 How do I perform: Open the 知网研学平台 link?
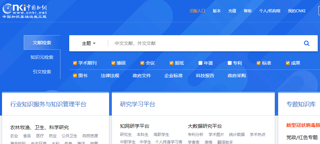(x=135, y=126)
